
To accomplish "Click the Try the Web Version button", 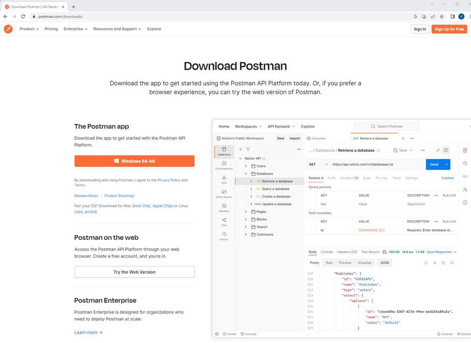I will point(134,272).
